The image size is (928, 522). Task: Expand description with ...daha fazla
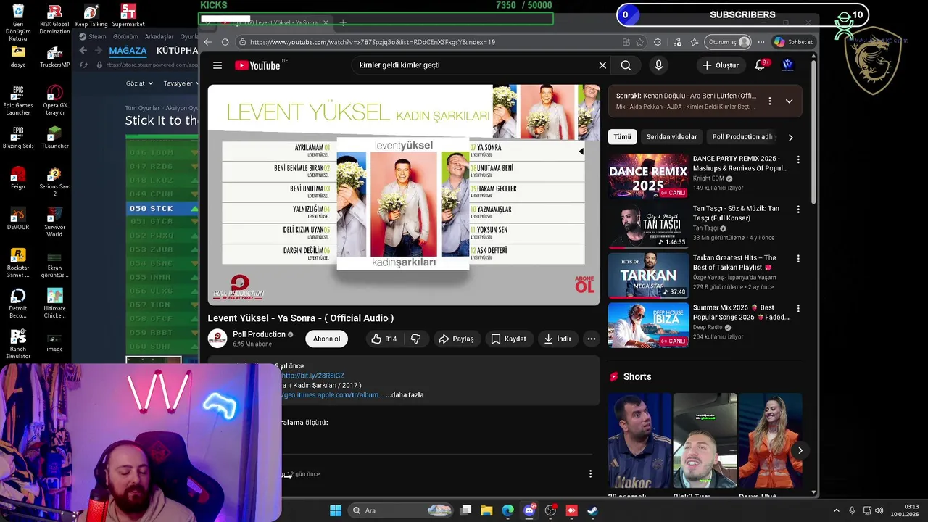[405, 395]
